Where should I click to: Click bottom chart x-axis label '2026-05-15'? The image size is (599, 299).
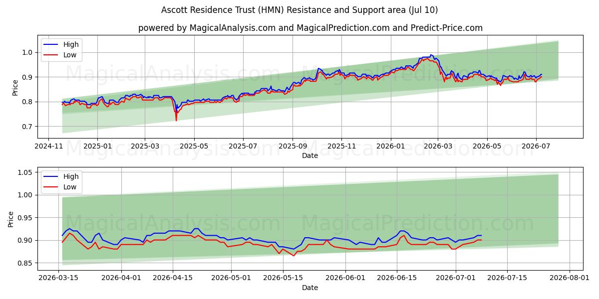[283, 279]
